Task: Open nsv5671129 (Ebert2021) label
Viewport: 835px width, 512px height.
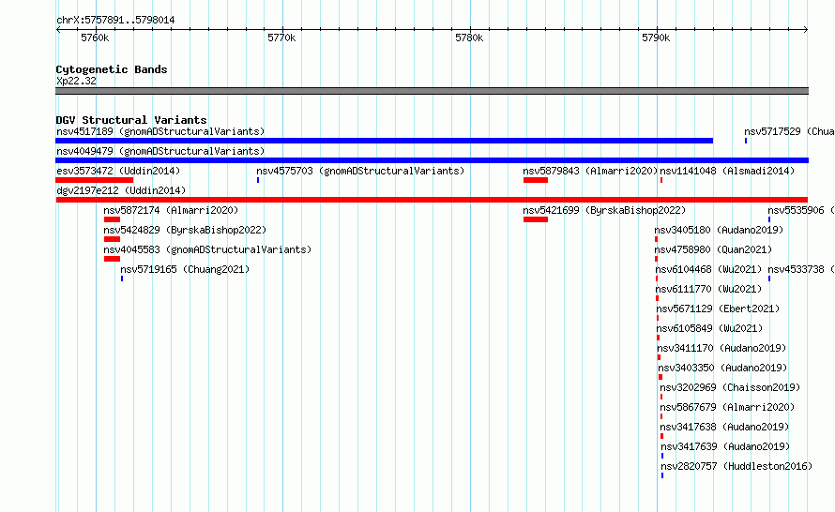Action: click(718, 309)
